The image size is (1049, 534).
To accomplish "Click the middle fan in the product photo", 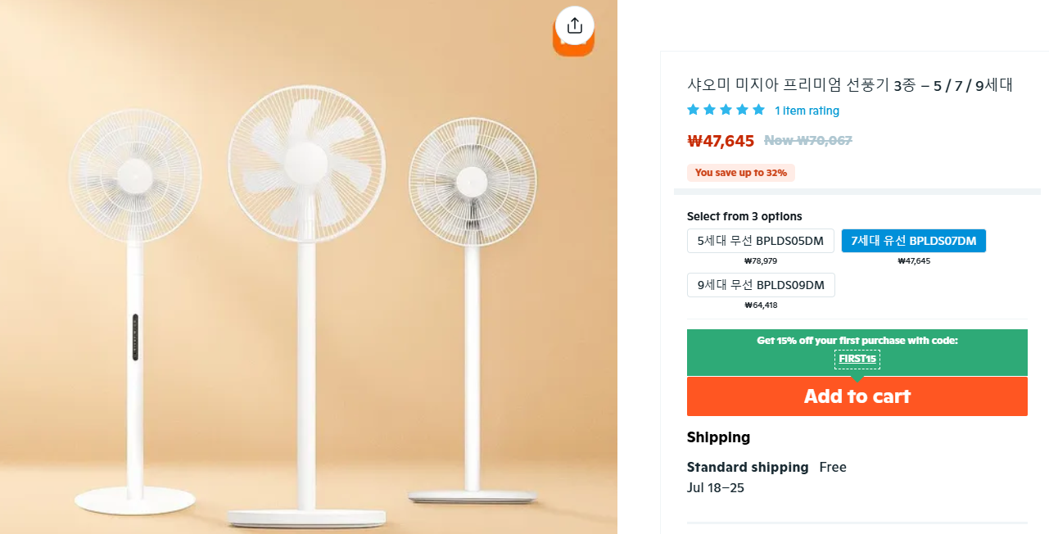I will click(x=305, y=164).
